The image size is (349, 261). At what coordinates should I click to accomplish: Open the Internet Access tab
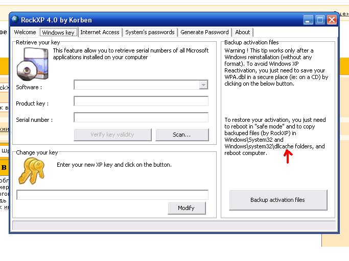[x=100, y=32]
